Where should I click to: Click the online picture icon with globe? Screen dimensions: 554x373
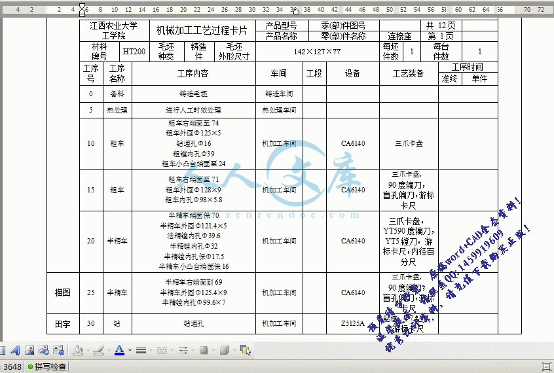(x=44, y=350)
